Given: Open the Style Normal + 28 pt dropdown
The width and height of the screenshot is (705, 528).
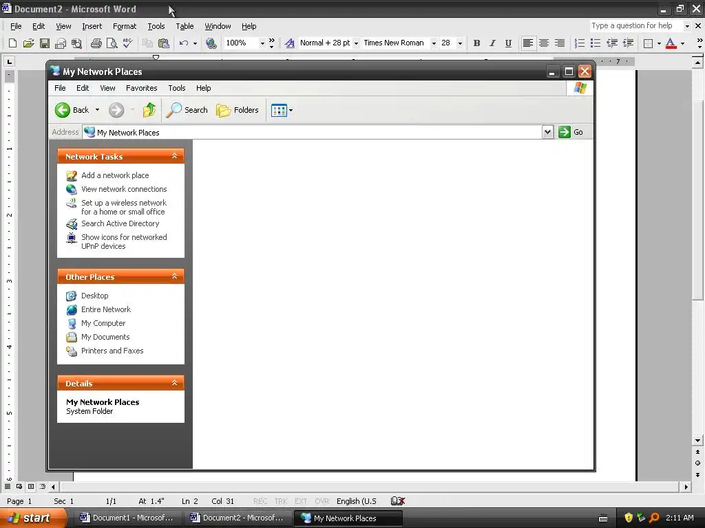Looking at the screenshot, I should [x=356, y=43].
